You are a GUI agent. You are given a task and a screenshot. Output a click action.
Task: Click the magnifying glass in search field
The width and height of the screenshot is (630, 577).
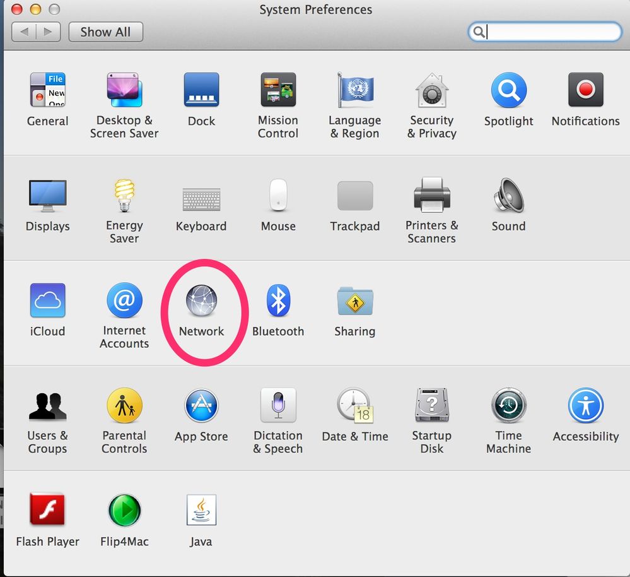(x=479, y=32)
